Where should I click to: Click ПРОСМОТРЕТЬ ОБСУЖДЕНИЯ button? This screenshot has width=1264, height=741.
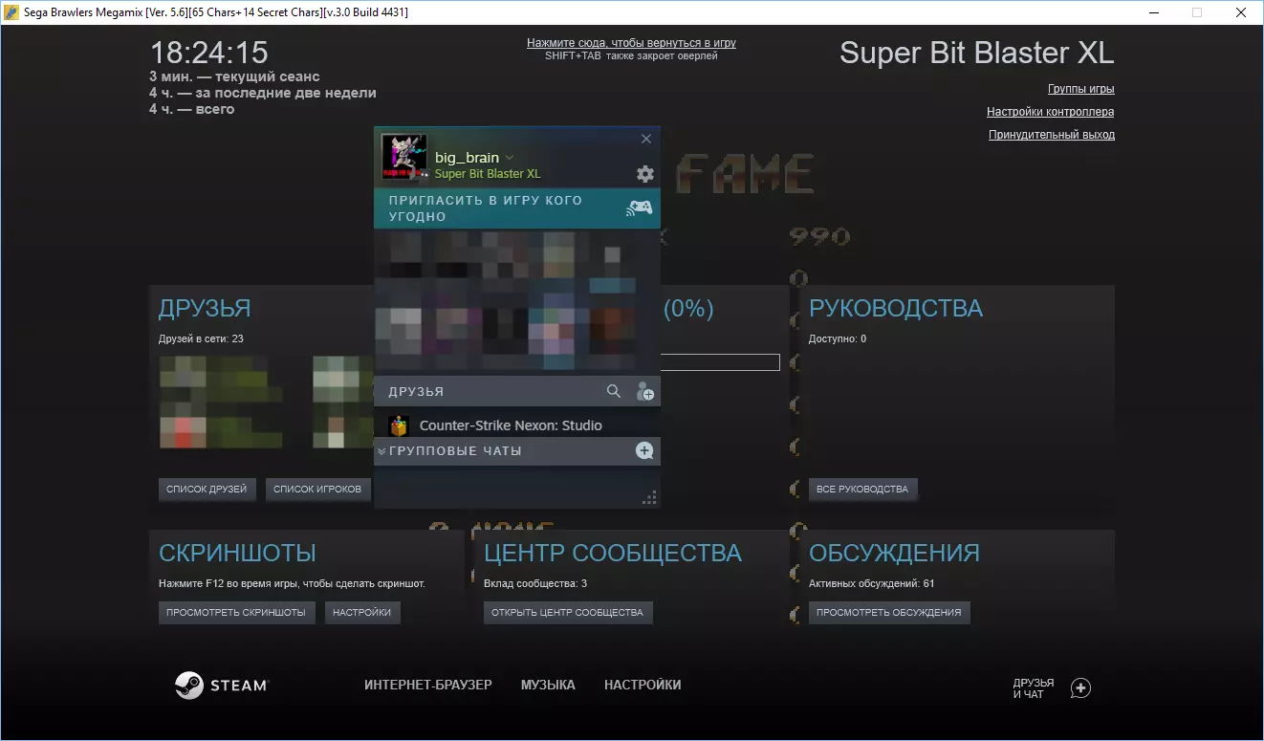click(889, 613)
